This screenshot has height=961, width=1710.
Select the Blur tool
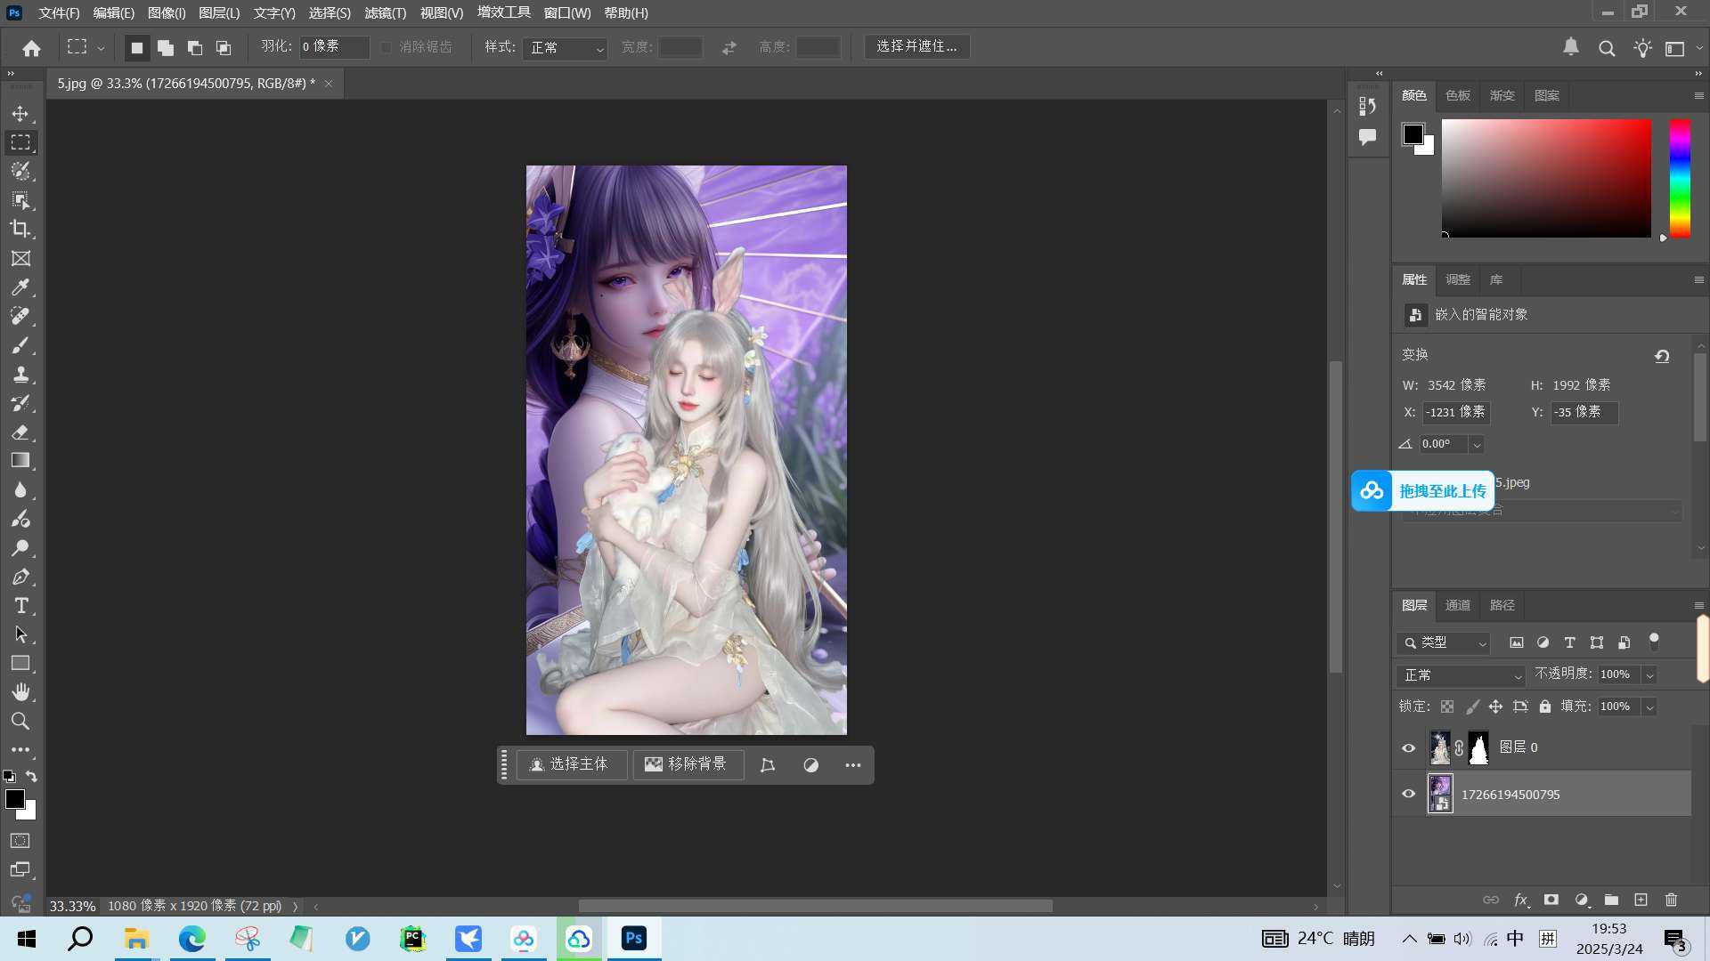[20, 489]
